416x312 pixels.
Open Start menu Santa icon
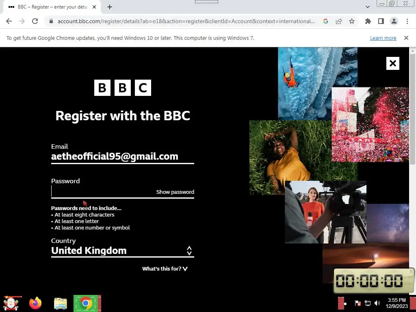point(11,303)
